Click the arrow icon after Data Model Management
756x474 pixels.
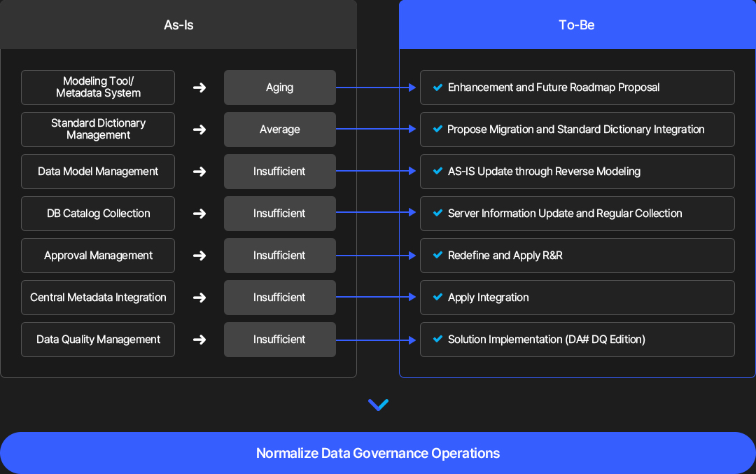coord(199,172)
